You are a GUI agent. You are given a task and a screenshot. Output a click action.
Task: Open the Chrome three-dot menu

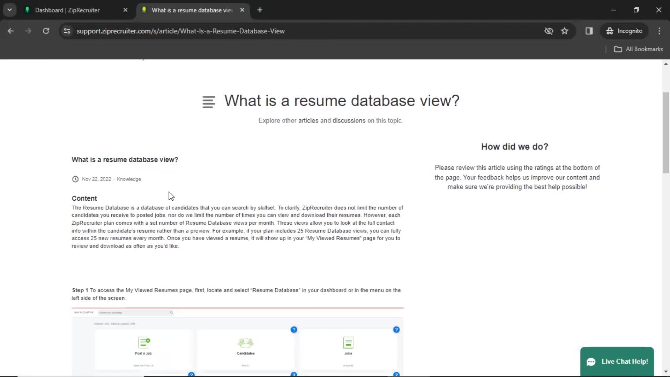click(659, 31)
